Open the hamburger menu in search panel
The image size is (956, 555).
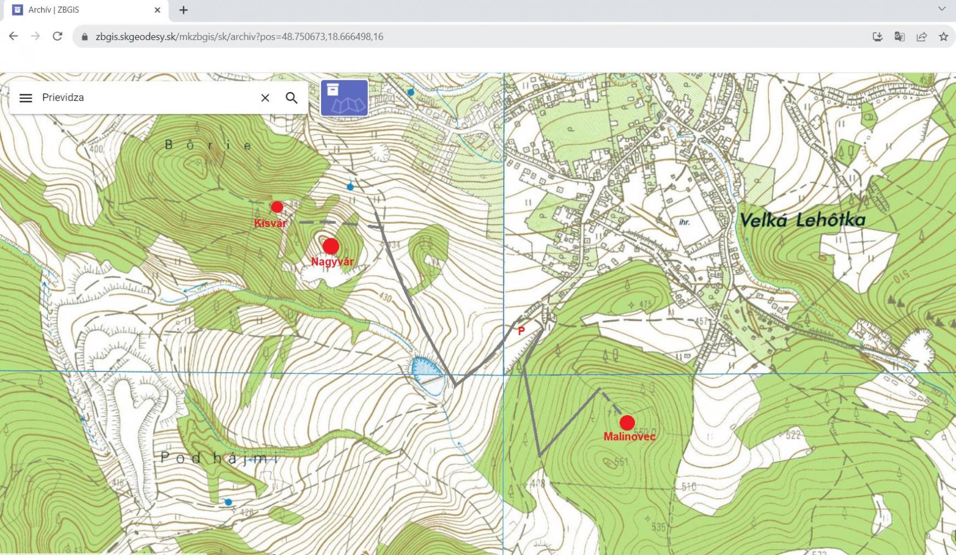pyautogui.click(x=26, y=98)
